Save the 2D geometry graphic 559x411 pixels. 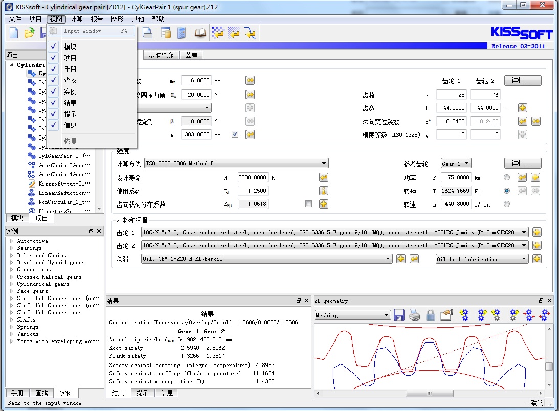[x=399, y=315]
